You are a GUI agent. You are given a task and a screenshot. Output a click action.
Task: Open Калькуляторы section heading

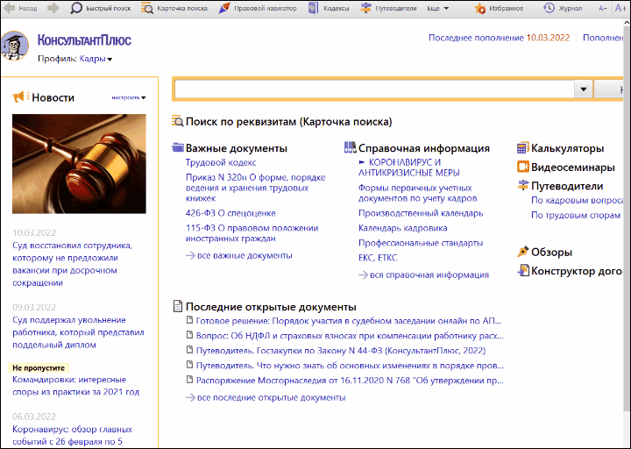(567, 148)
